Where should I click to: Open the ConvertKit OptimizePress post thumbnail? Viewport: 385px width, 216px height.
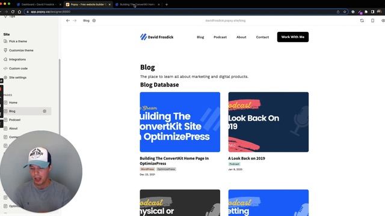point(180,122)
